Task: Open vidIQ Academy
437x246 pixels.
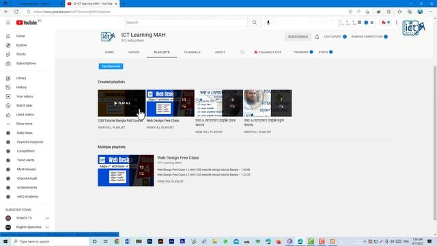Action: [x=27, y=197]
